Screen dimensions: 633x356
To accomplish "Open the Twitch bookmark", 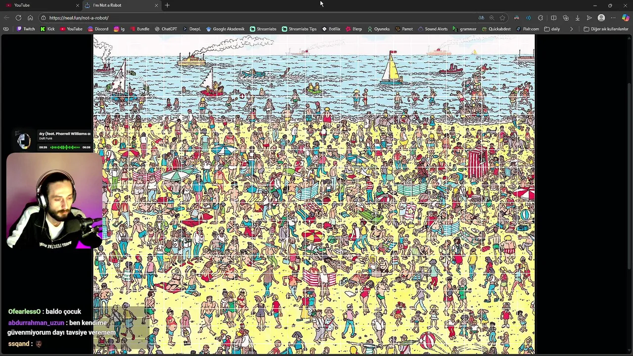I will [26, 29].
